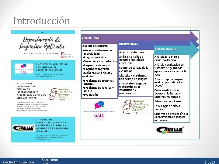Click 'Enseñanza de lenguas y las TIC' bullet
This screenshot has width=219, height=164.
(98, 89)
